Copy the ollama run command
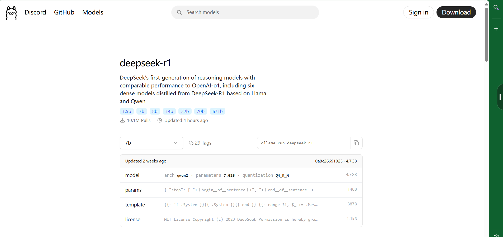Viewport: 503px width, 237px height. click(356, 143)
